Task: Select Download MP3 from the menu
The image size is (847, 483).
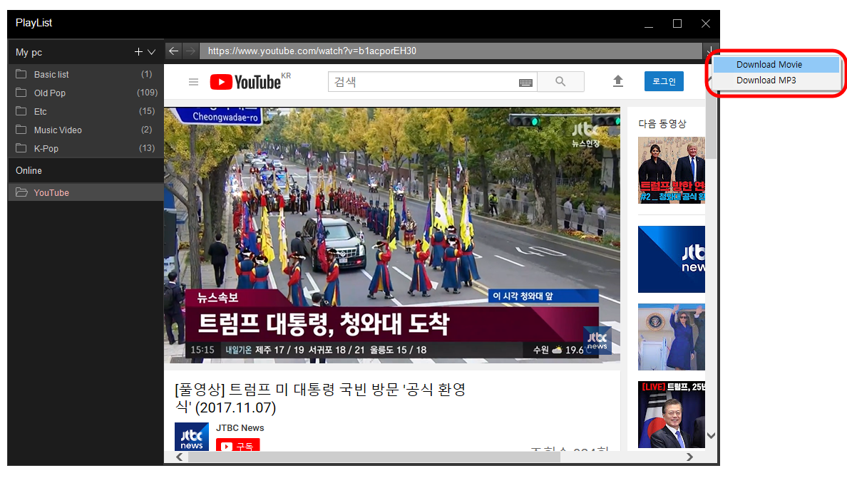Action: [766, 80]
